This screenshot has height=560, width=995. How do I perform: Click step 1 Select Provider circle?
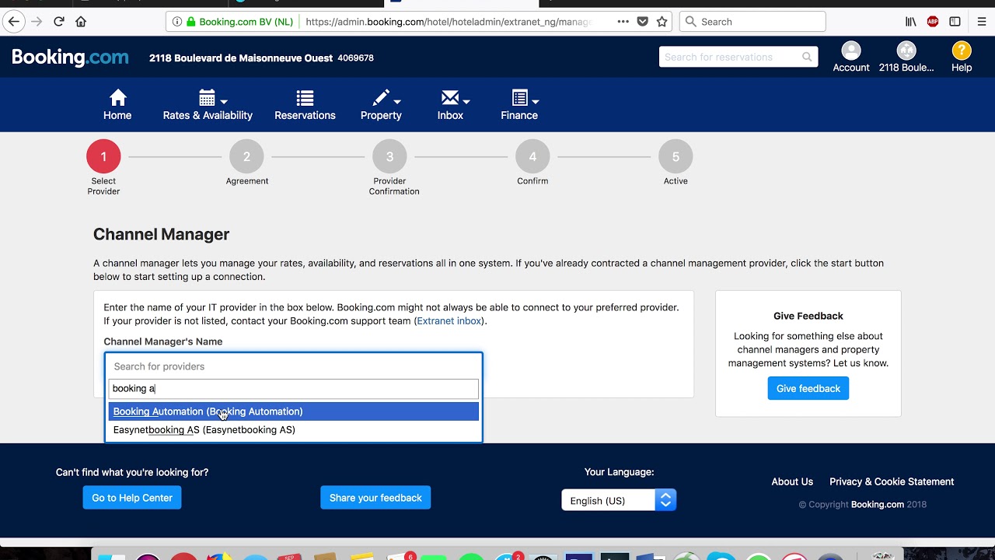pos(103,156)
